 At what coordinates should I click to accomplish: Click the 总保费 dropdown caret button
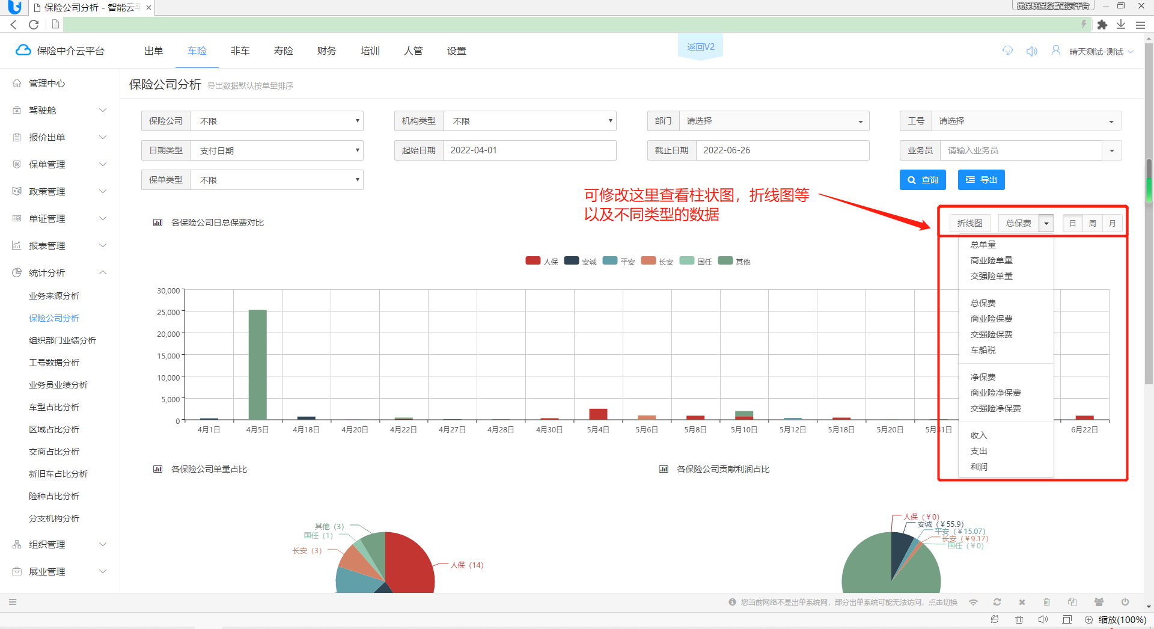coord(1046,223)
